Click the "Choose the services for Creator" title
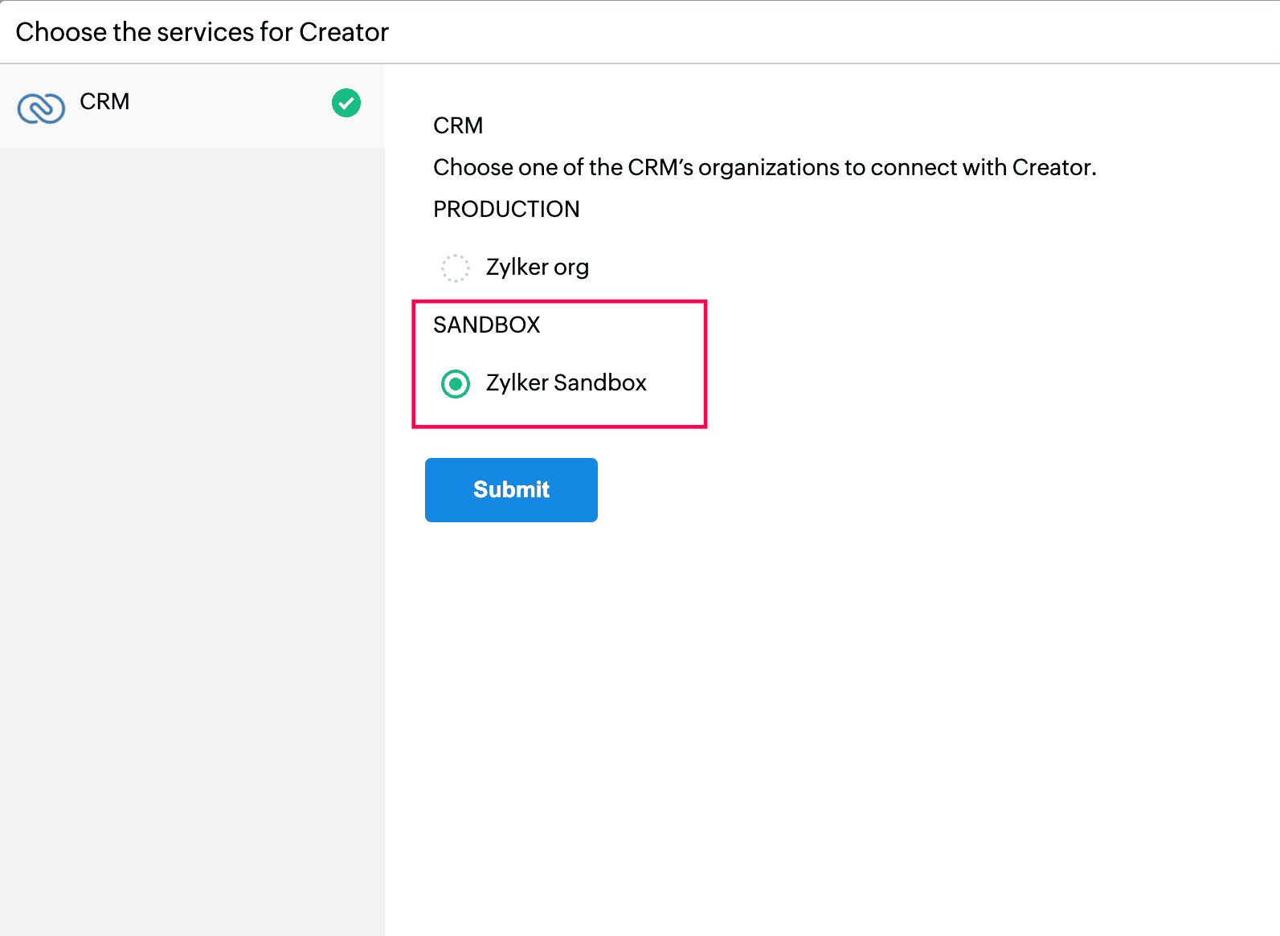The image size is (1280, 936). click(x=202, y=32)
